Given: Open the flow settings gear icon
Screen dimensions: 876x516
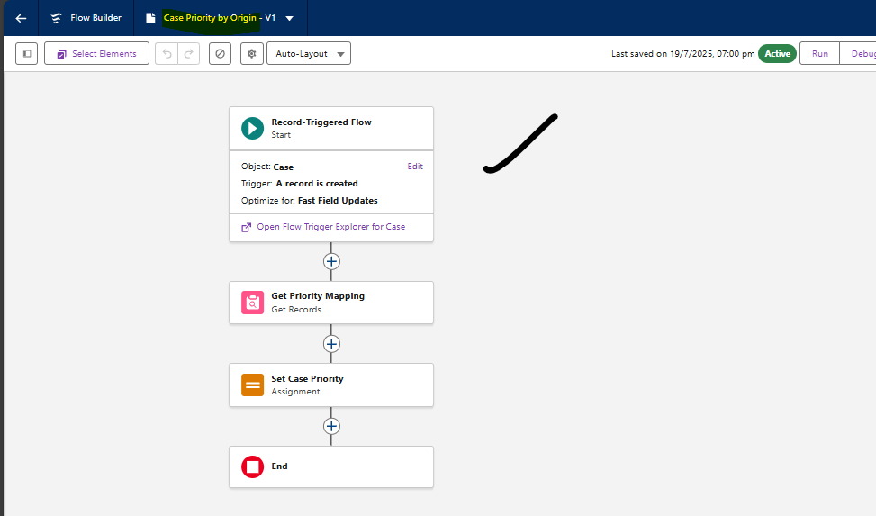Looking at the screenshot, I should [x=251, y=54].
